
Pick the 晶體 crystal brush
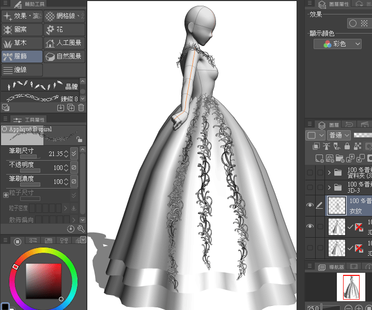coord(40,85)
